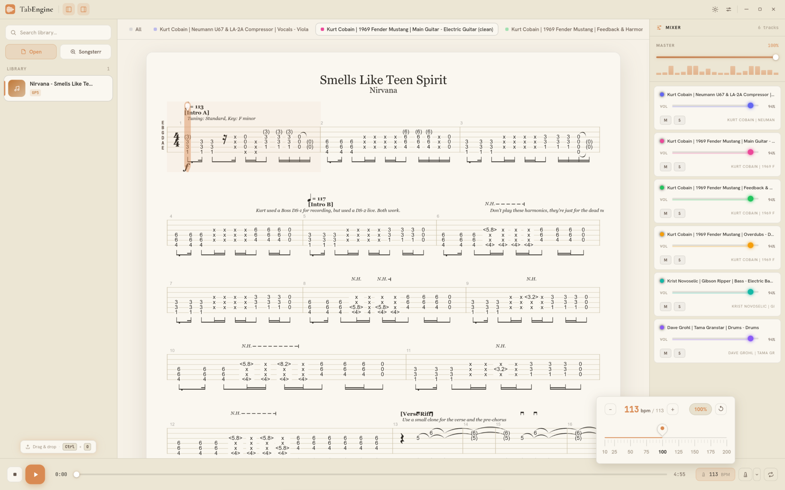Image resolution: width=785 pixels, height=490 pixels.
Task: Click the blue Vocals track color dot
Action: coord(662,95)
